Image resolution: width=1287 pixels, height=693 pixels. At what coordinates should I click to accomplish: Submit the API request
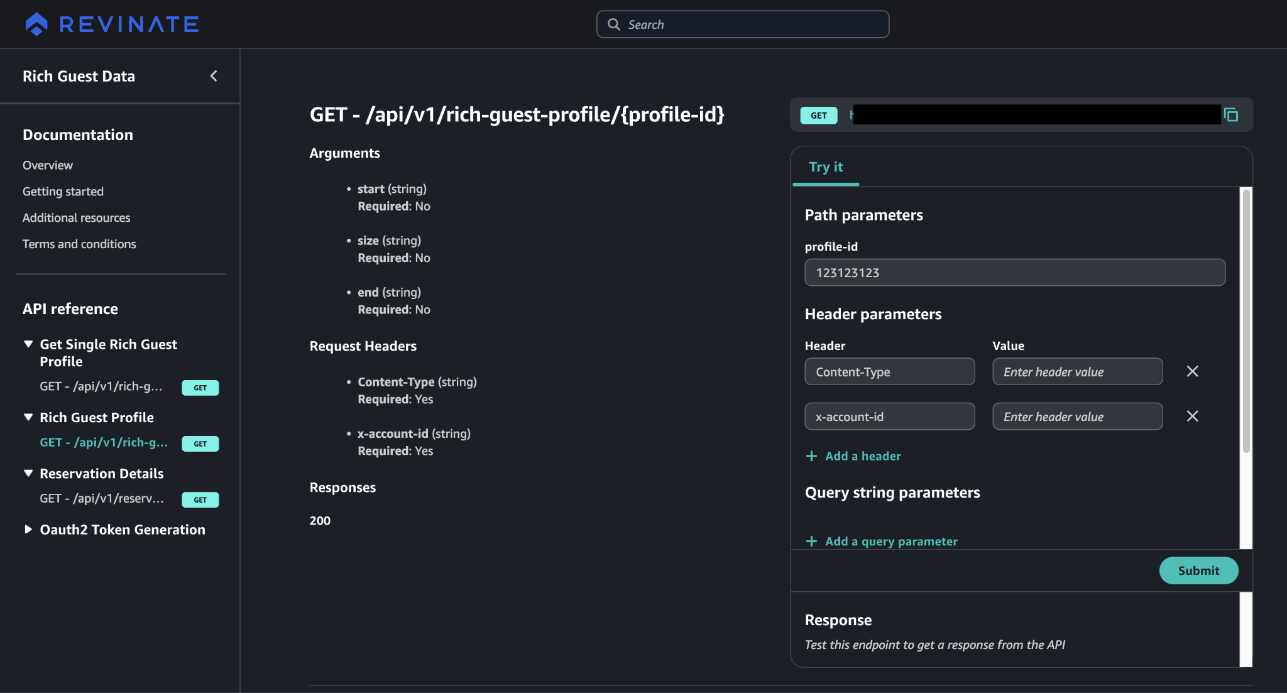[1198, 570]
